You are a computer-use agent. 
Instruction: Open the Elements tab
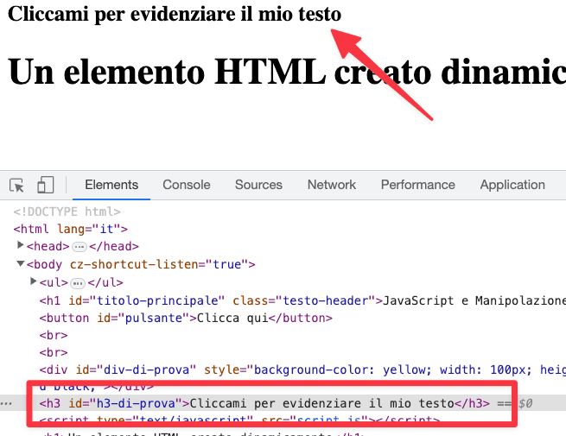[x=111, y=185]
